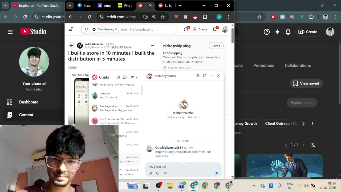Open Reddit notifications bell
This screenshot has height=192, width=341.
pyautogui.click(x=215, y=29)
